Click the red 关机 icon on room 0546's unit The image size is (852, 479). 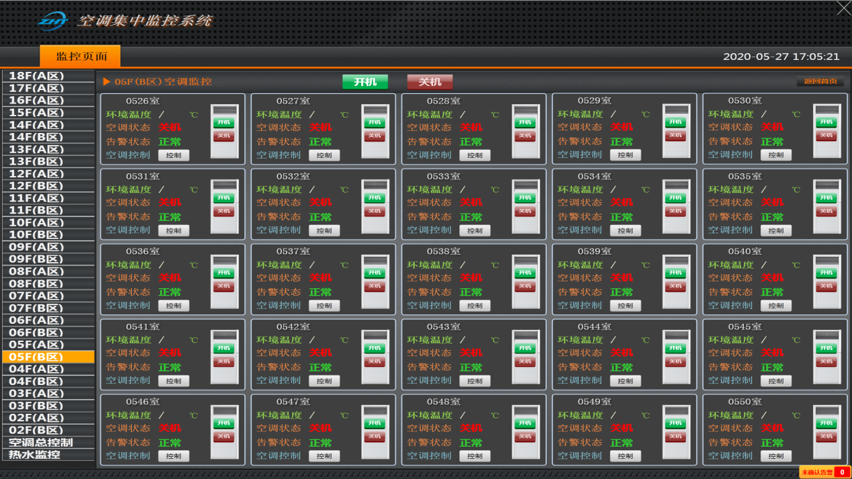pyautogui.click(x=225, y=436)
